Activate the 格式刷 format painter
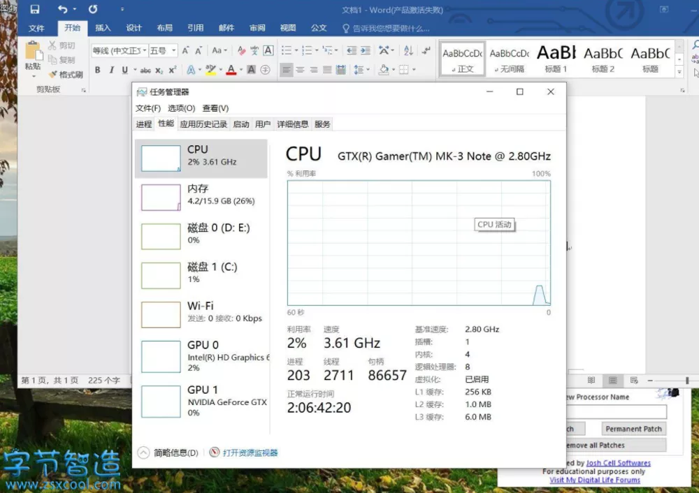The width and height of the screenshot is (699, 493). pyautogui.click(x=66, y=75)
